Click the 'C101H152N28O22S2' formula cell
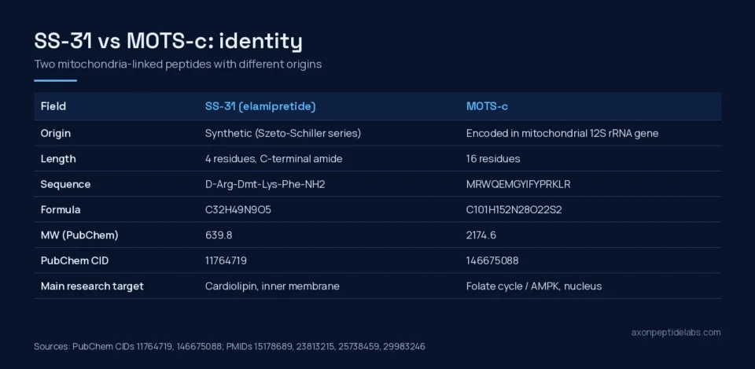This screenshot has width=755, height=369. (x=514, y=210)
